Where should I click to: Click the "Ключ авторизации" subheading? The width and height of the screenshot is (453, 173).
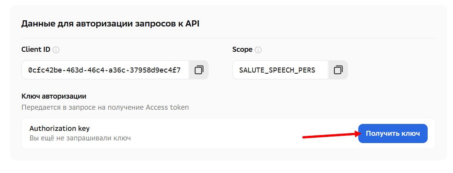pos(54,96)
